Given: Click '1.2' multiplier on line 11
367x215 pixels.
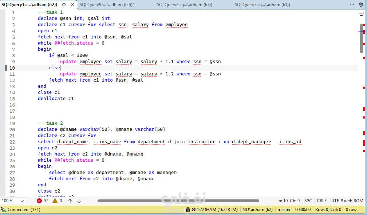Looking at the screenshot, I should pos(169,74).
